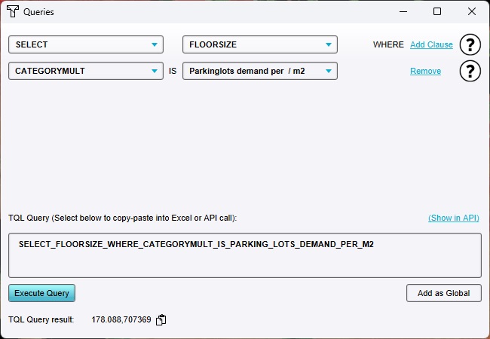Click the Queries title text in title bar
The width and height of the screenshot is (490, 339).
(x=38, y=12)
